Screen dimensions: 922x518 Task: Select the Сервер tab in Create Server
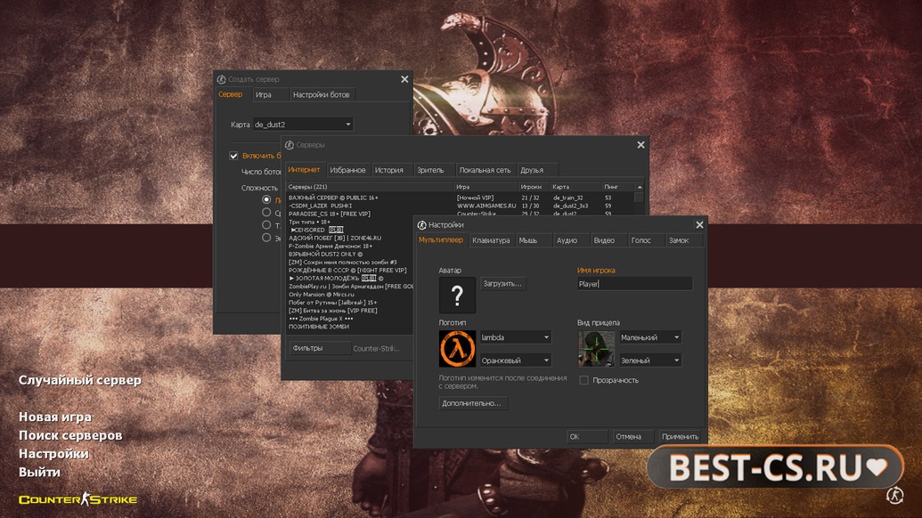coord(231,94)
